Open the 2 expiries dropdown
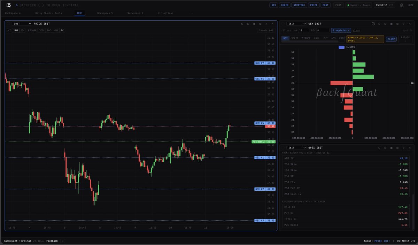The image size is (418, 245). coord(341,30)
